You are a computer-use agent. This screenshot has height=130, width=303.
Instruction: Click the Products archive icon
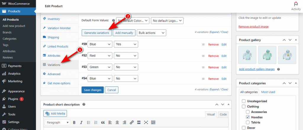pos(4,11)
